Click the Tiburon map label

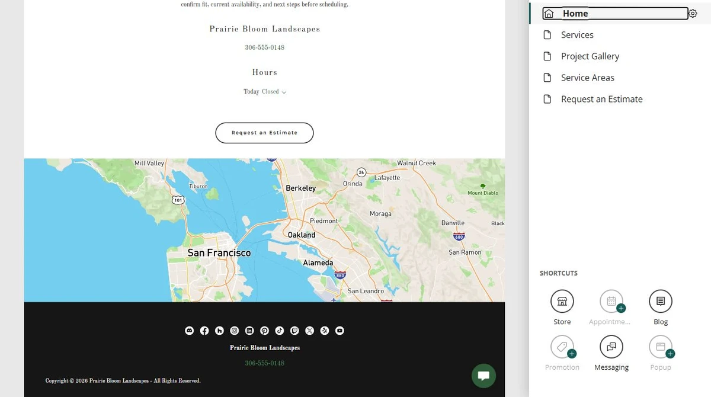click(198, 186)
